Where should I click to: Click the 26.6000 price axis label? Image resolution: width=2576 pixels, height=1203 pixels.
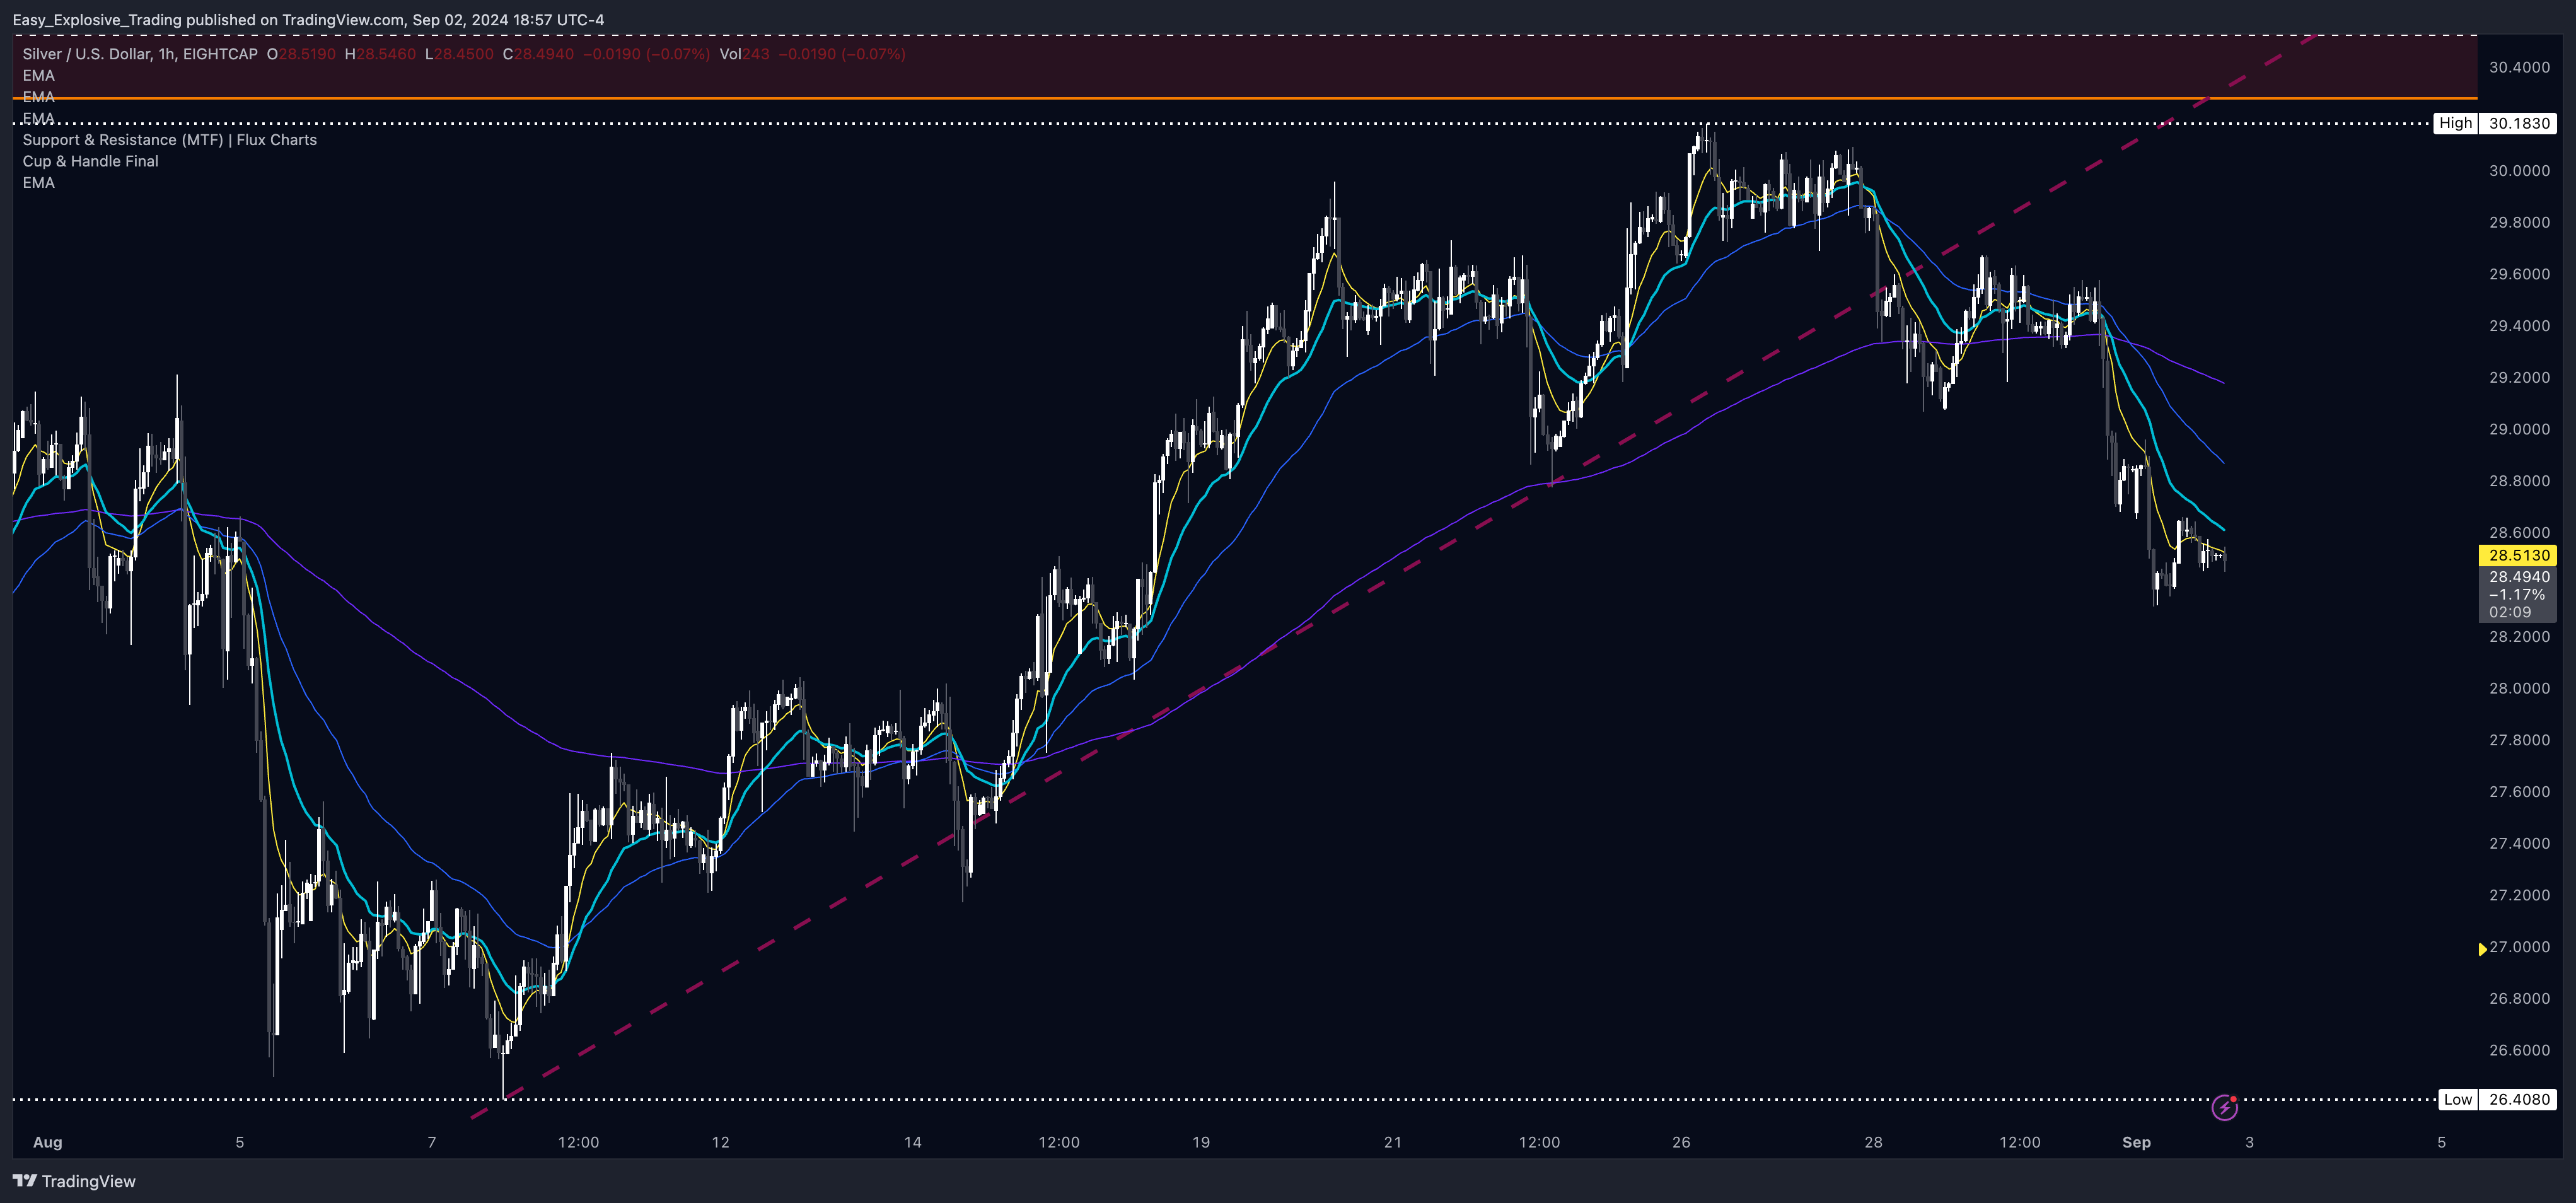click(2519, 1050)
